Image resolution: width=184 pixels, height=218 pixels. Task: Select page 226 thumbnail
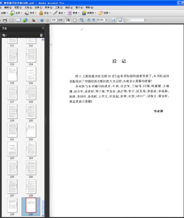[x=31, y=168]
